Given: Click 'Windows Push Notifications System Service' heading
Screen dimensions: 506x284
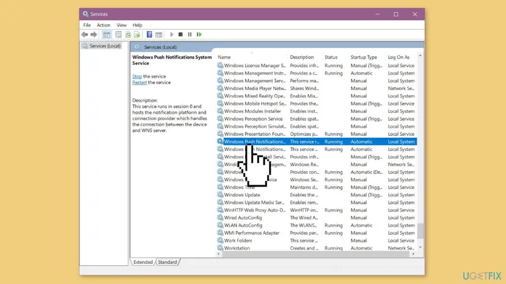Looking at the screenshot, I should (172, 60).
